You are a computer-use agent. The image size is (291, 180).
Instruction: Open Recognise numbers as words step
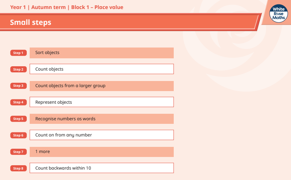[101, 119]
